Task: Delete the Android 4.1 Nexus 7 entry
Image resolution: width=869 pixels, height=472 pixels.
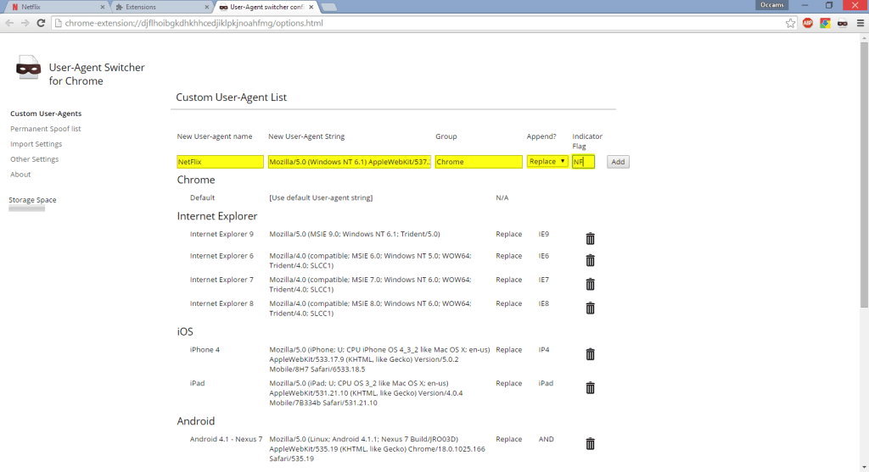Action: [x=591, y=444]
